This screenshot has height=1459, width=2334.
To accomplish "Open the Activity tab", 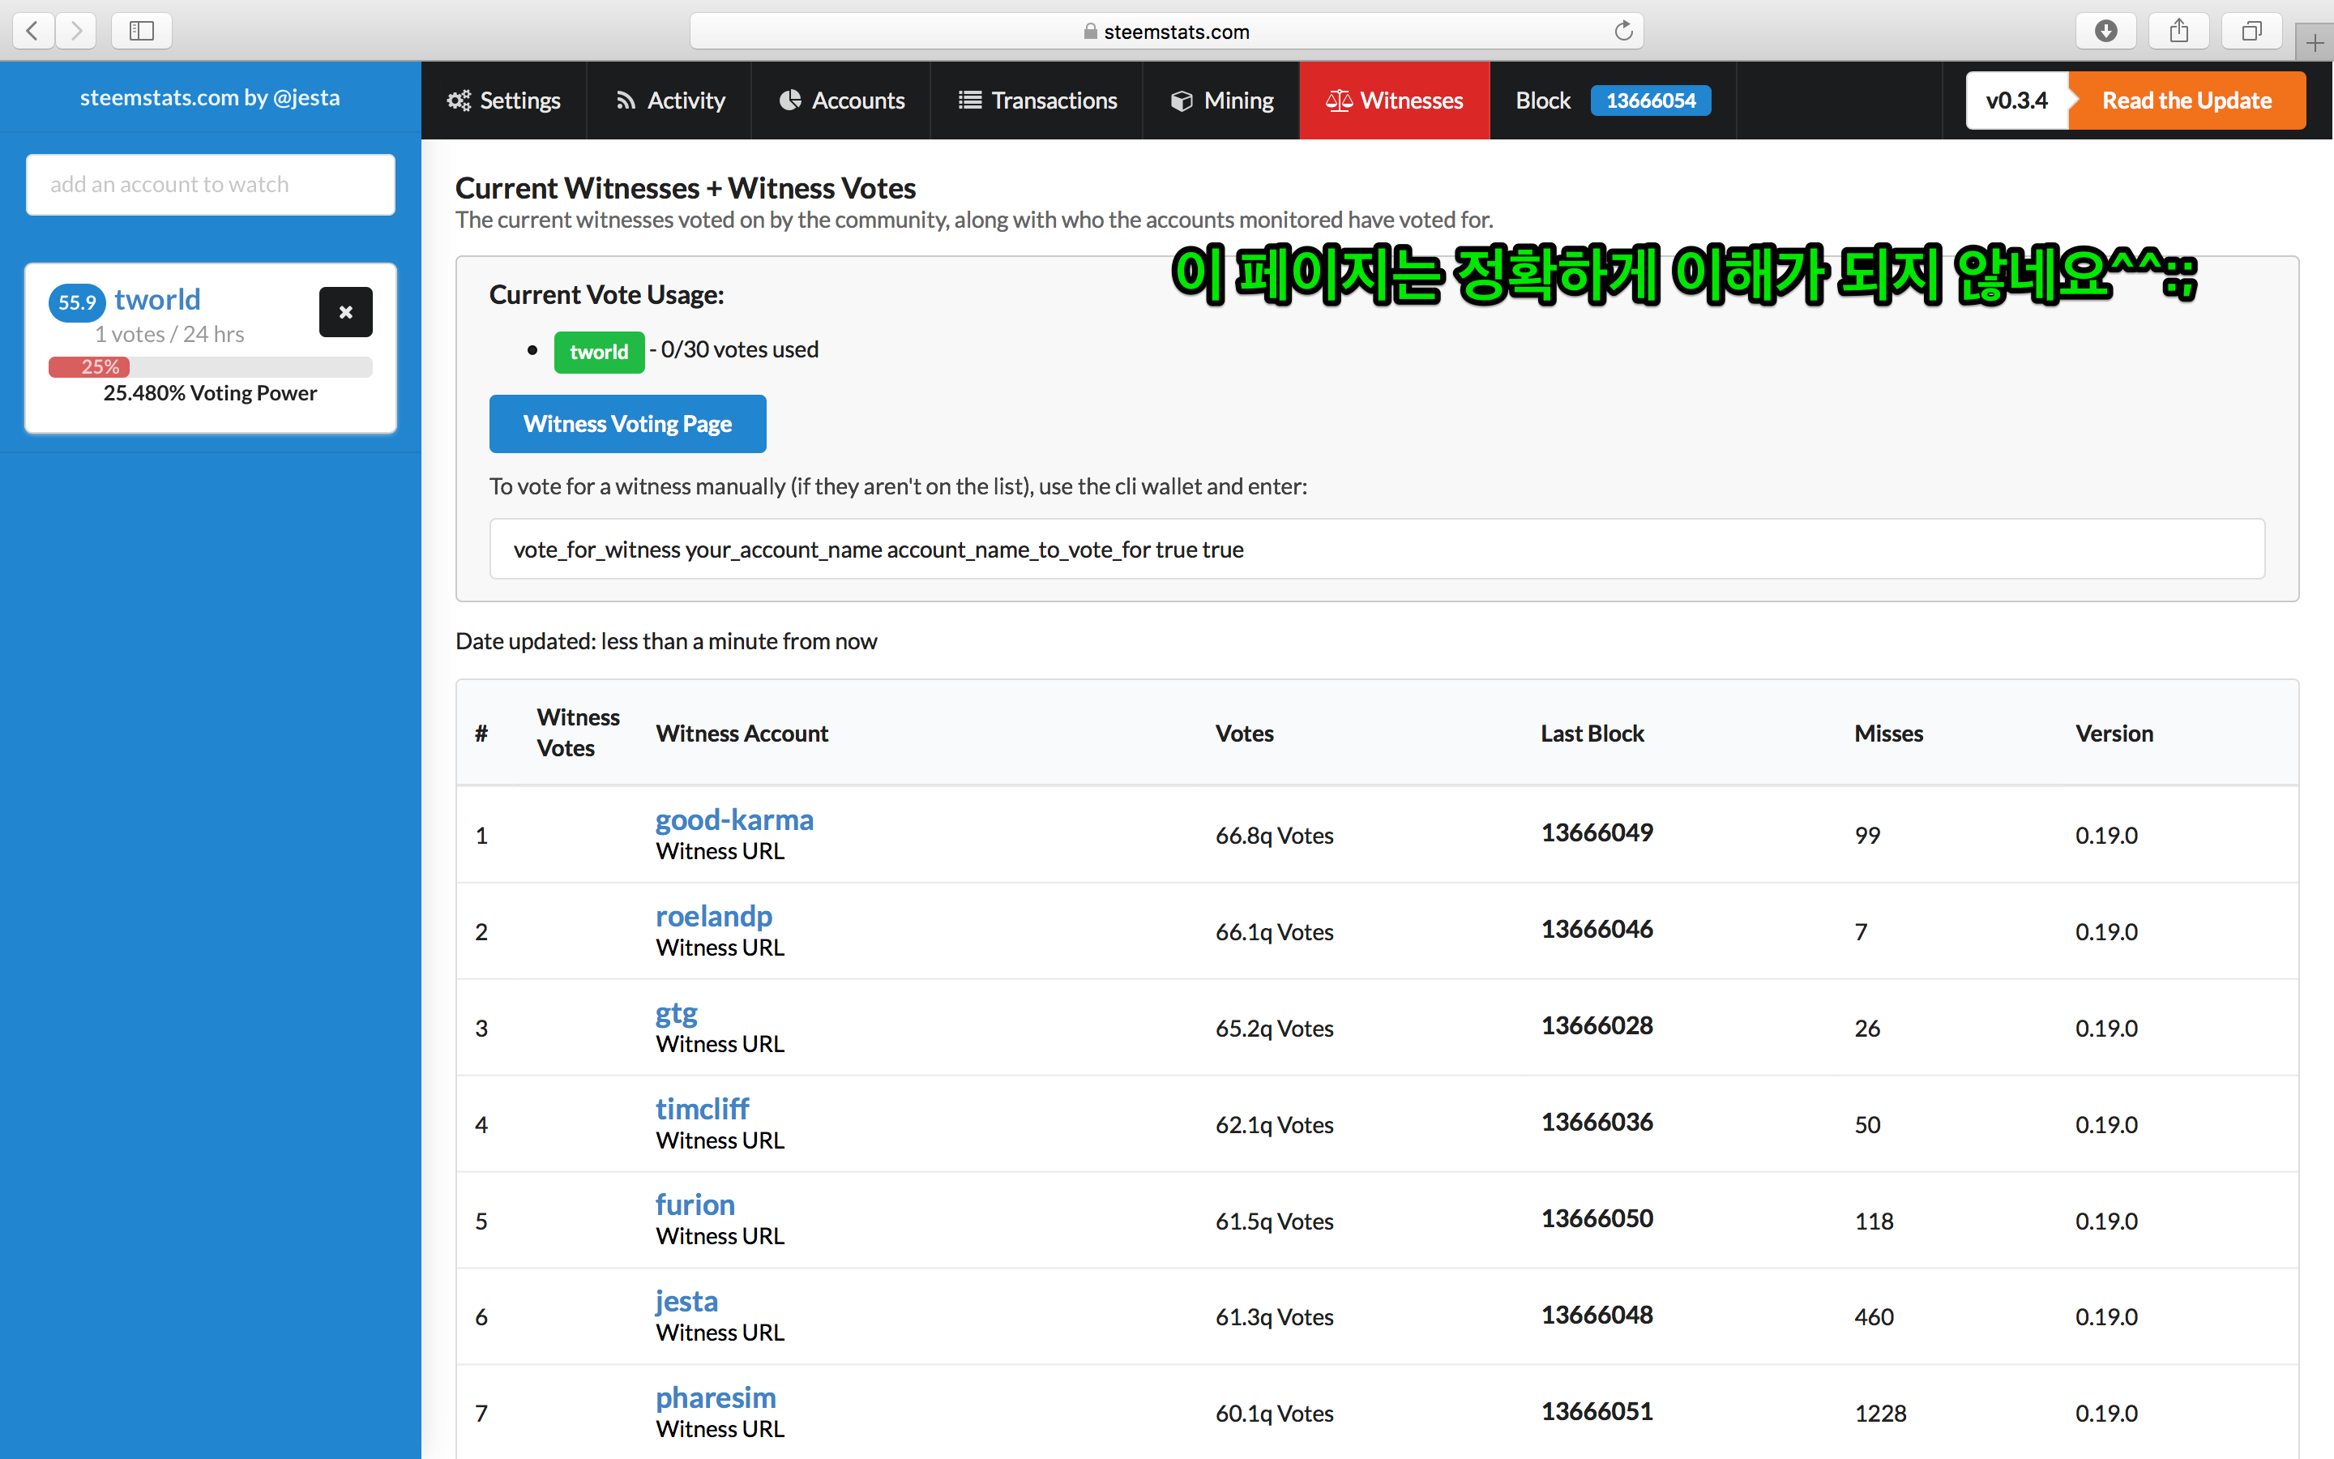I will coord(669,101).
